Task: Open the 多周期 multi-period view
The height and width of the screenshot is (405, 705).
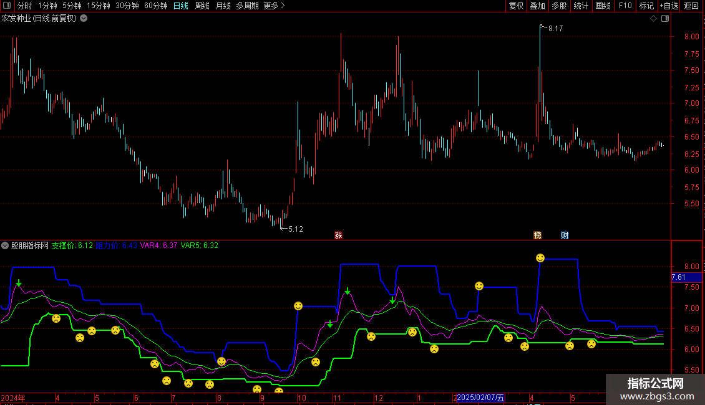Action: (x=247, y=6)
